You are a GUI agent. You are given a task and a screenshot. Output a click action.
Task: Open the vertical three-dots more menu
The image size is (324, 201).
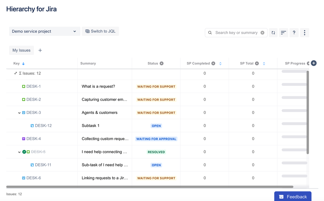pyautogui.click(x=304, y=33)
